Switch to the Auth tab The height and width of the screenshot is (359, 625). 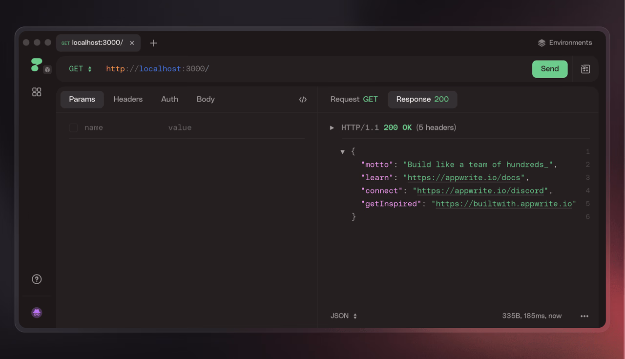pyautogui.click(x=169, y=99)
